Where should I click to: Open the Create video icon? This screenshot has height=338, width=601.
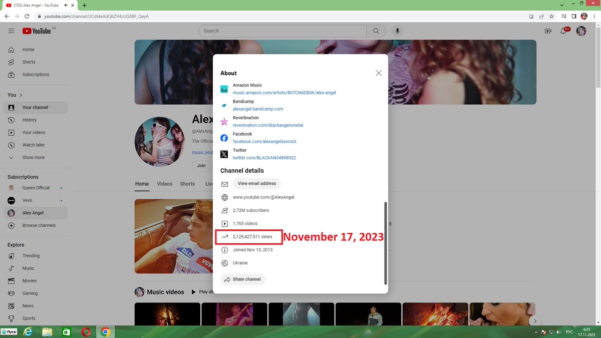pos(548,31)
